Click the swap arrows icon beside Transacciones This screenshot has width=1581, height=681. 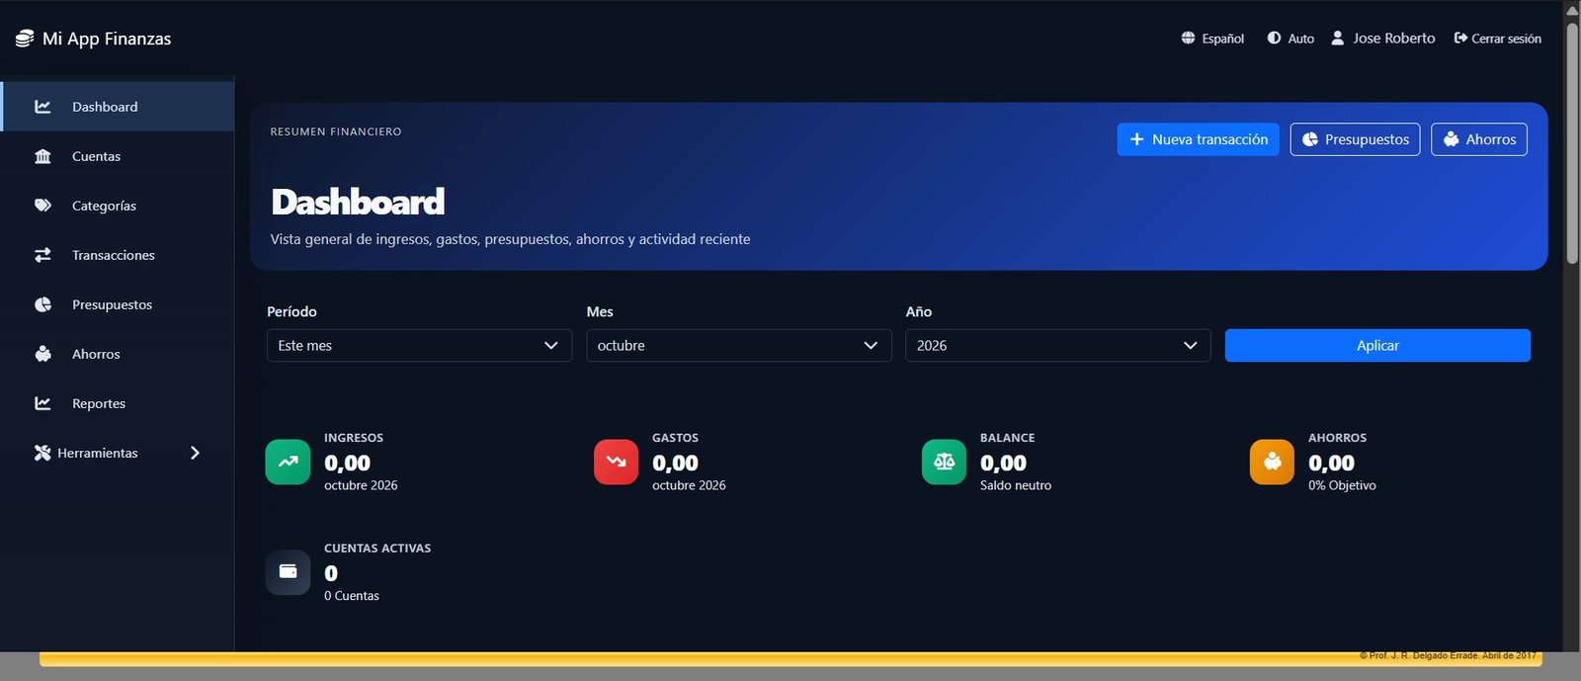pyautogui.click(x=42, y=255)
